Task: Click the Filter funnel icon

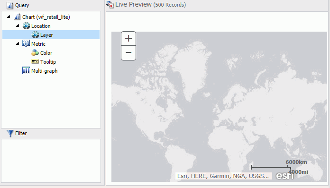Action: click(x=10, y=133)
